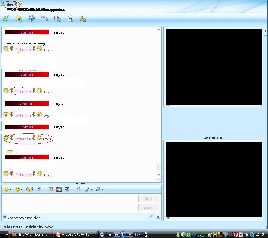Open the background brush dropdown arrow
Viewport: 268px width, 238px height.
click(x=91, y=190)
